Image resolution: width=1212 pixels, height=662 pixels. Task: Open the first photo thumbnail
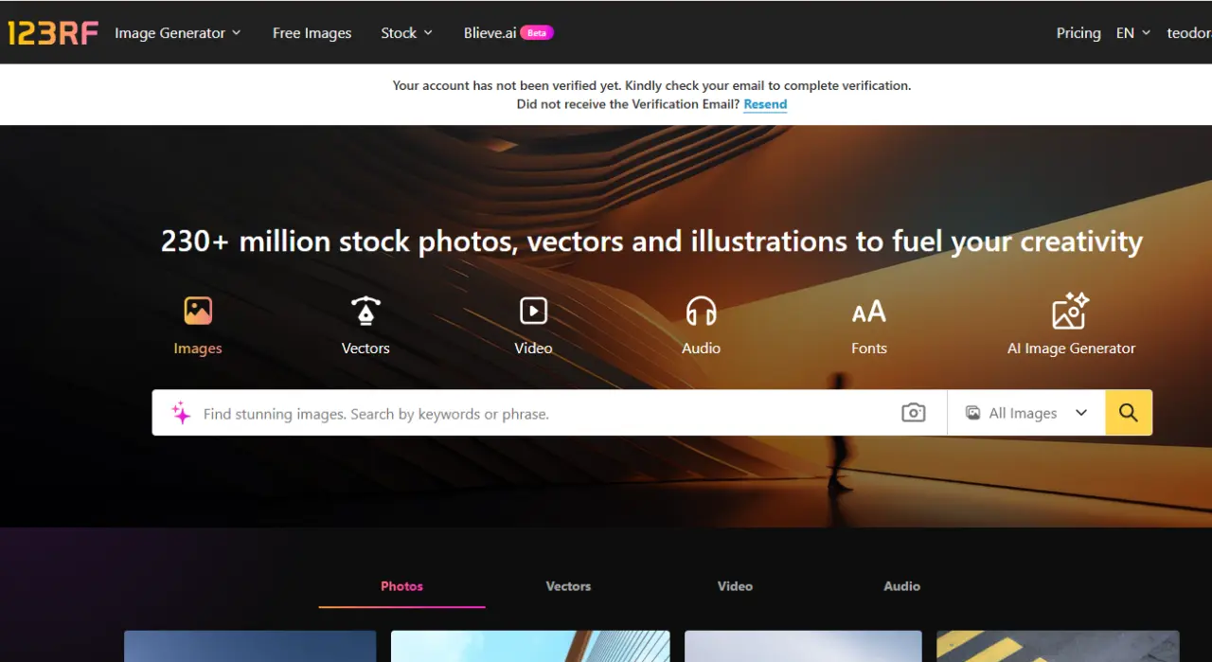click(250, 646)
